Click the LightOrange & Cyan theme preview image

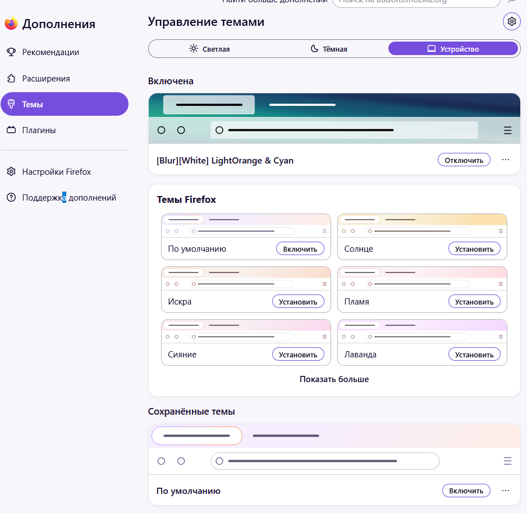click(334, 119)
